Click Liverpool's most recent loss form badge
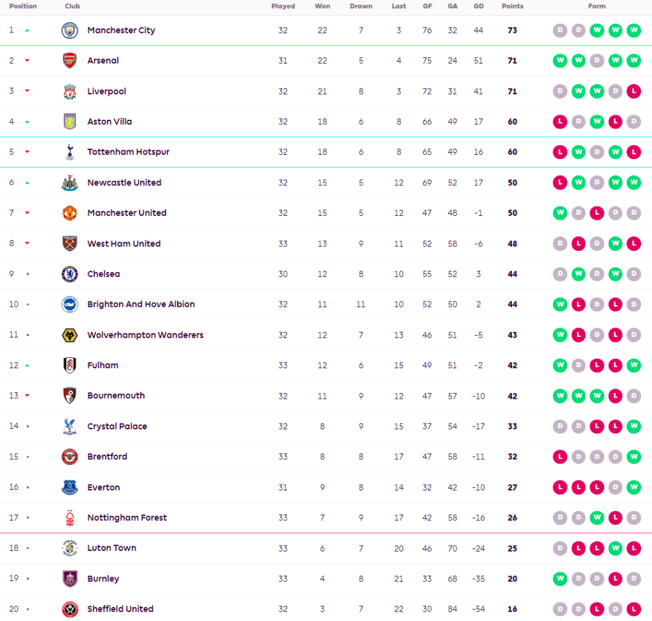Viewport: 652px width, 621px height. tap(634, 92)
